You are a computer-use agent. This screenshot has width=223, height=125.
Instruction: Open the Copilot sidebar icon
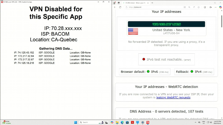point(220,7)
